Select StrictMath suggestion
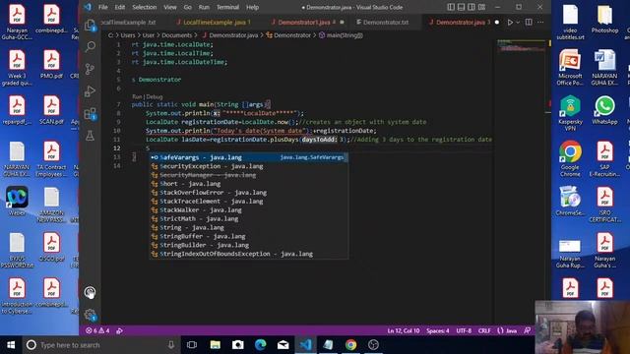 click(x=249, y=218)
